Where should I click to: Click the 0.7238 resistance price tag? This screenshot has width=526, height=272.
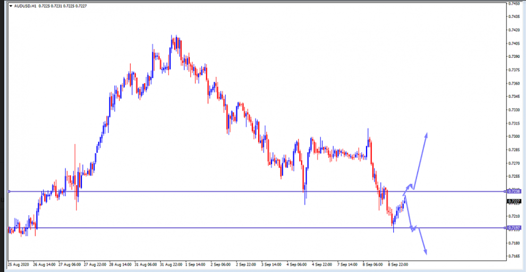pos(513,191)
